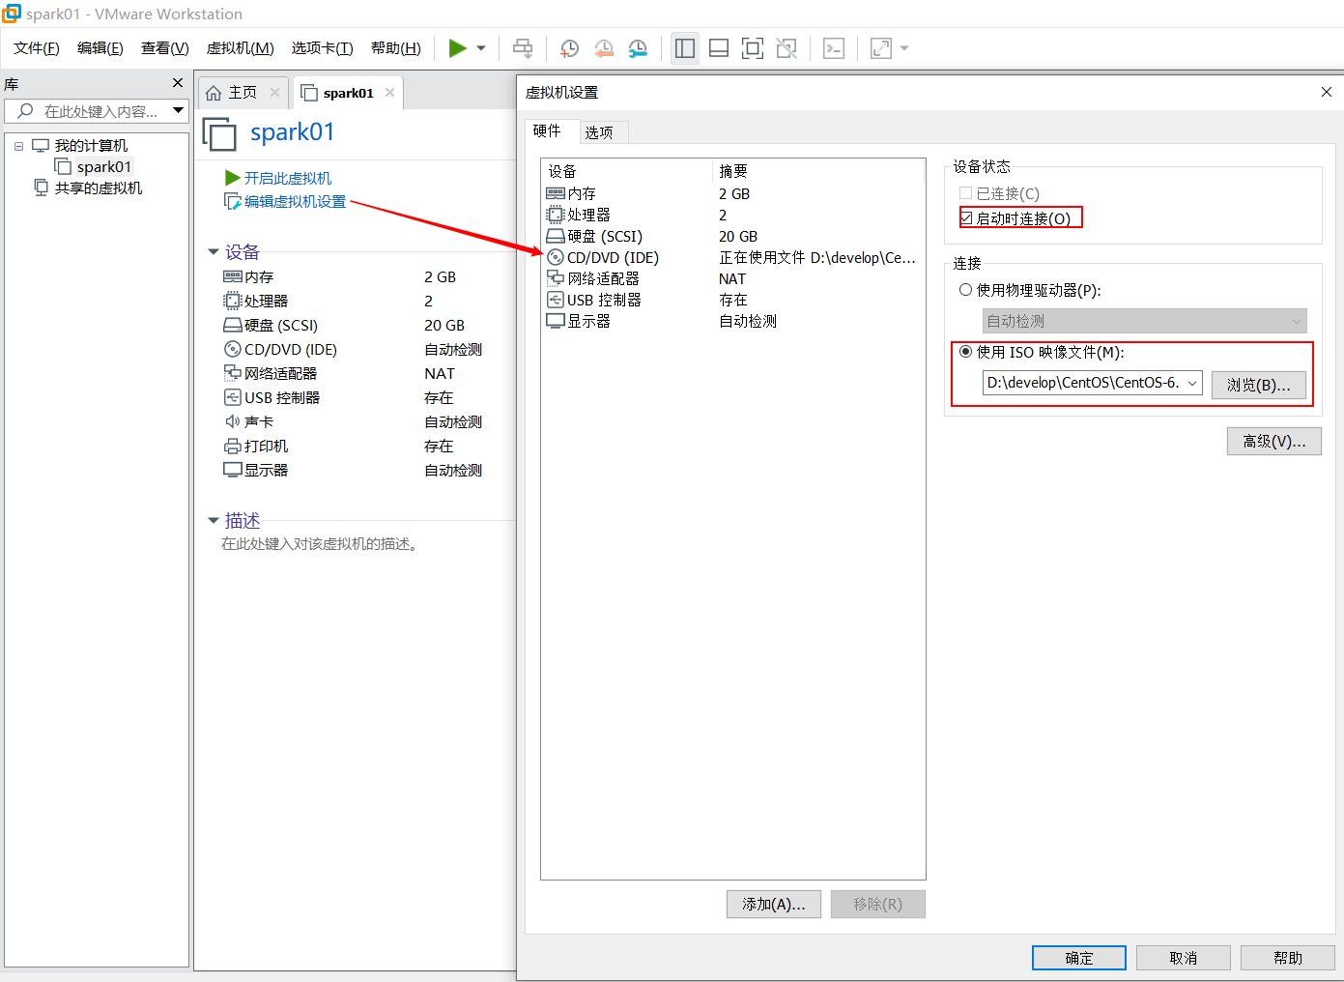Open the 编辑(E) menu
The height and width of the screenshot is (982, 1344).
pyautogui.click(x=100, y=48)
